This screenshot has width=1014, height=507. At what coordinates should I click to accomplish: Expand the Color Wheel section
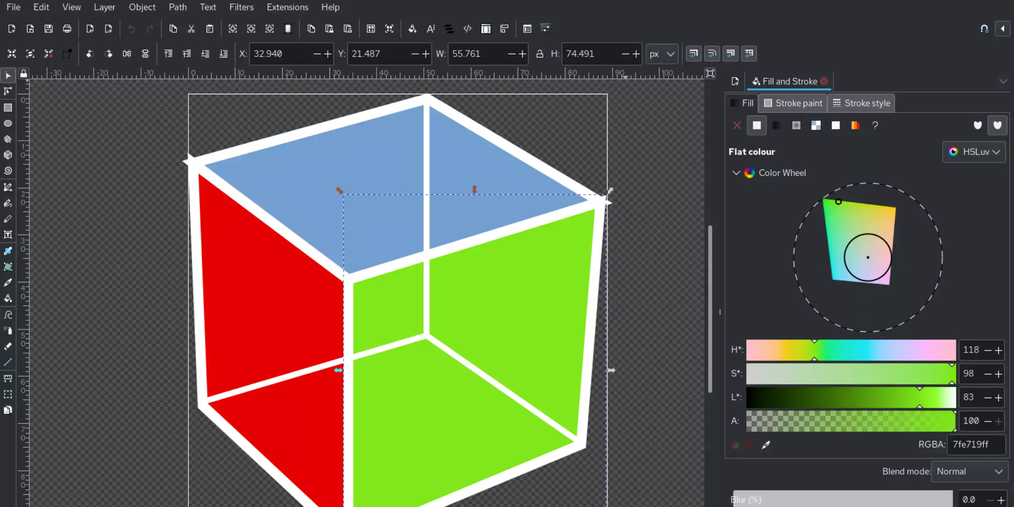[x=735, y=173]
